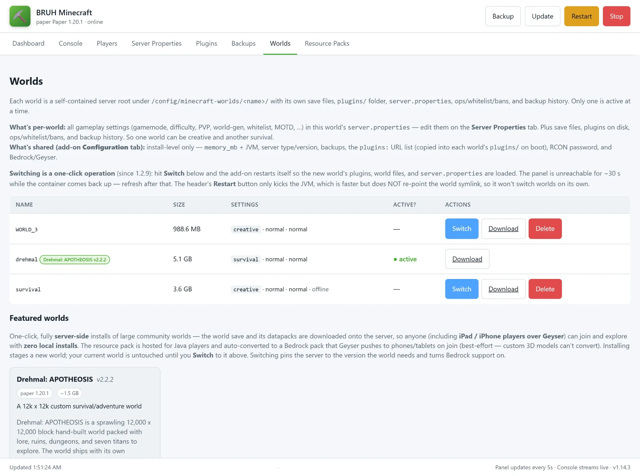This screenshot has height=476, width=640.
Task: Click the "paper Paper 1.20.1 · online" status text
Action: coord(69,22)
